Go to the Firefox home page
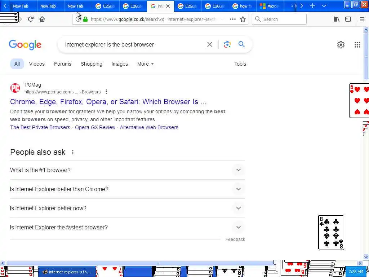The width and height of the screenshot is (369, 277). coord(42,19)
